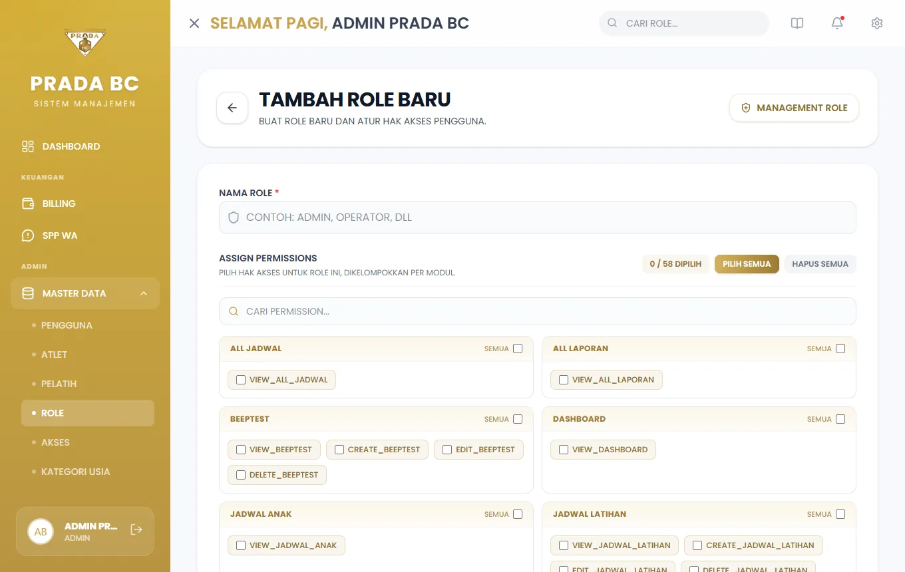Open the Akses submenu item

point(88,442)
